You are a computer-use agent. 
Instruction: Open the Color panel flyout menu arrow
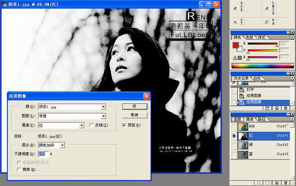[x=292, y=37]
